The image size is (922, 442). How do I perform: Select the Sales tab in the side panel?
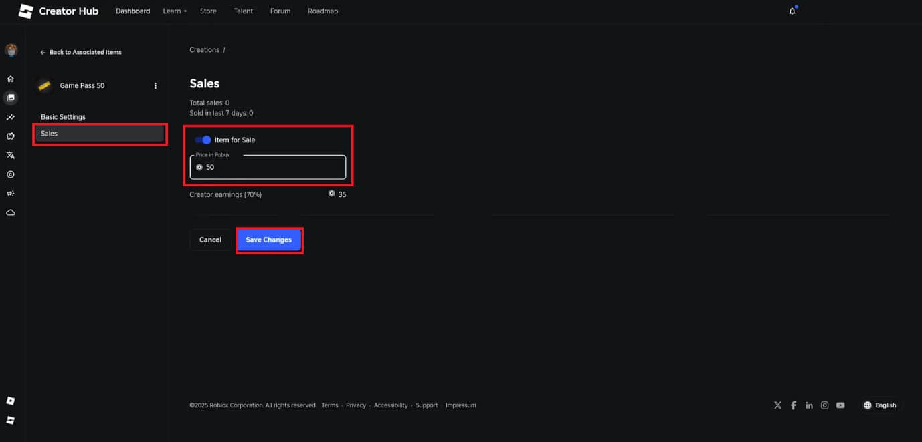pyautogui.click(x=100, y=134)
